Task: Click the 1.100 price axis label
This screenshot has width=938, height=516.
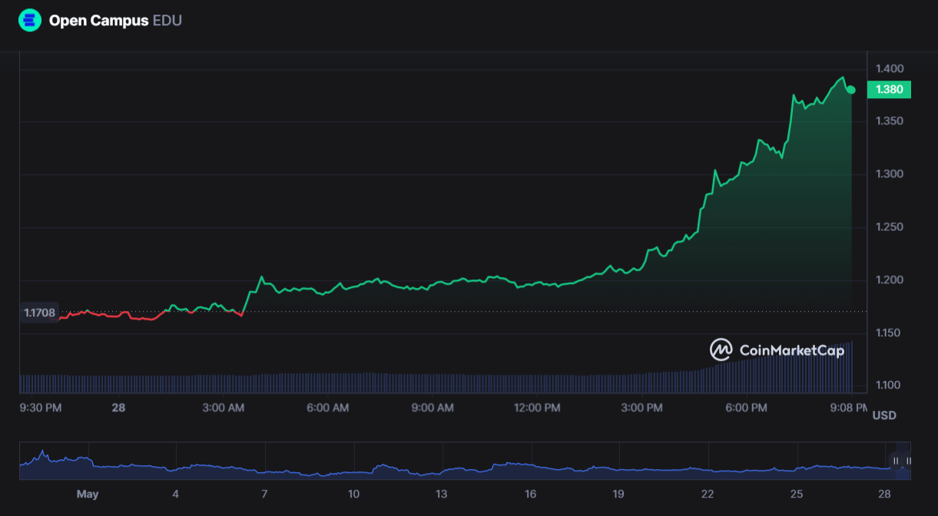Action: [890, 385]
